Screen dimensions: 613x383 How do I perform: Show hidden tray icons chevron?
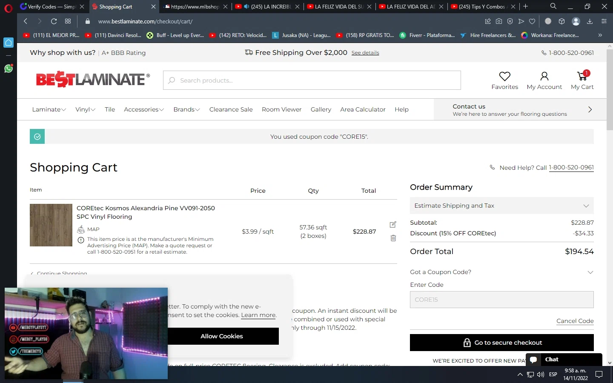pos(520,374)
